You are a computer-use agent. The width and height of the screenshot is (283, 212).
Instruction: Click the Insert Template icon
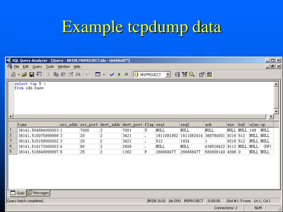(x=39, y=75)
